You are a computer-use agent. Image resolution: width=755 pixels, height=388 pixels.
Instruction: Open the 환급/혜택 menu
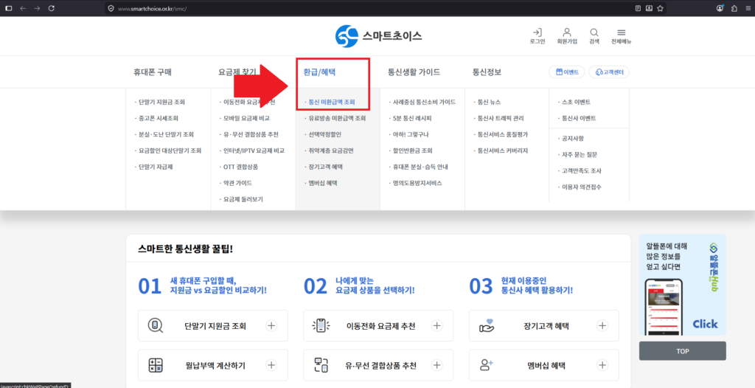point(319,72)
